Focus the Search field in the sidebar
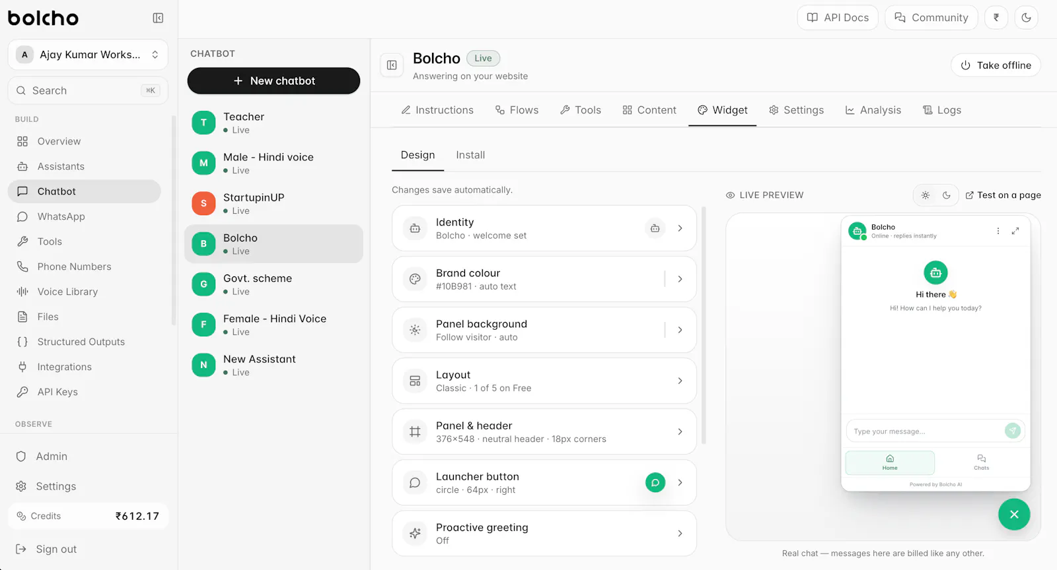 point(88,90)
